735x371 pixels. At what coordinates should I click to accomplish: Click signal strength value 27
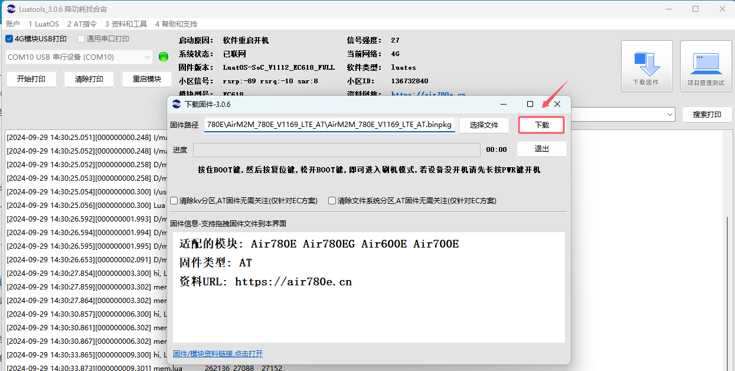[395, 40]
